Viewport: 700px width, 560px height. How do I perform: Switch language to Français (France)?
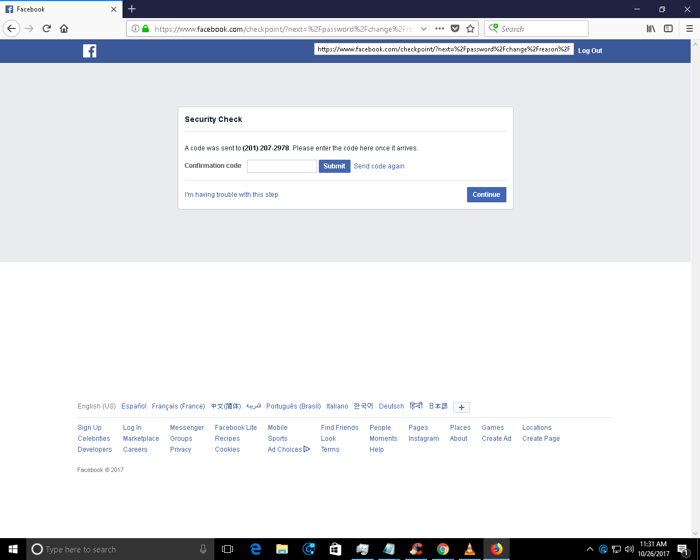[x=178, y=406]
